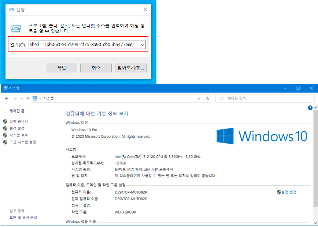Click the 64비트 운영 체제 system type value
The width and height of the screenshot is (318, 227).
coord(144,169)
